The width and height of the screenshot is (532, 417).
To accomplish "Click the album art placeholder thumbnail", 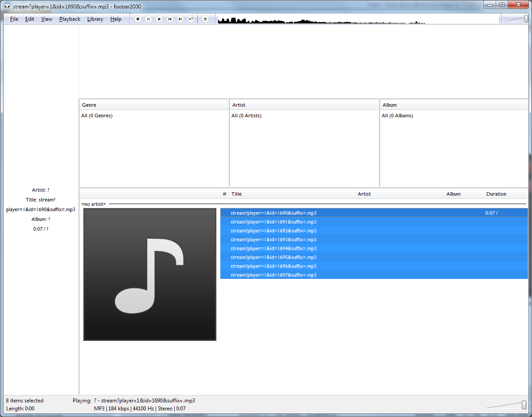I will pos(150,274).
